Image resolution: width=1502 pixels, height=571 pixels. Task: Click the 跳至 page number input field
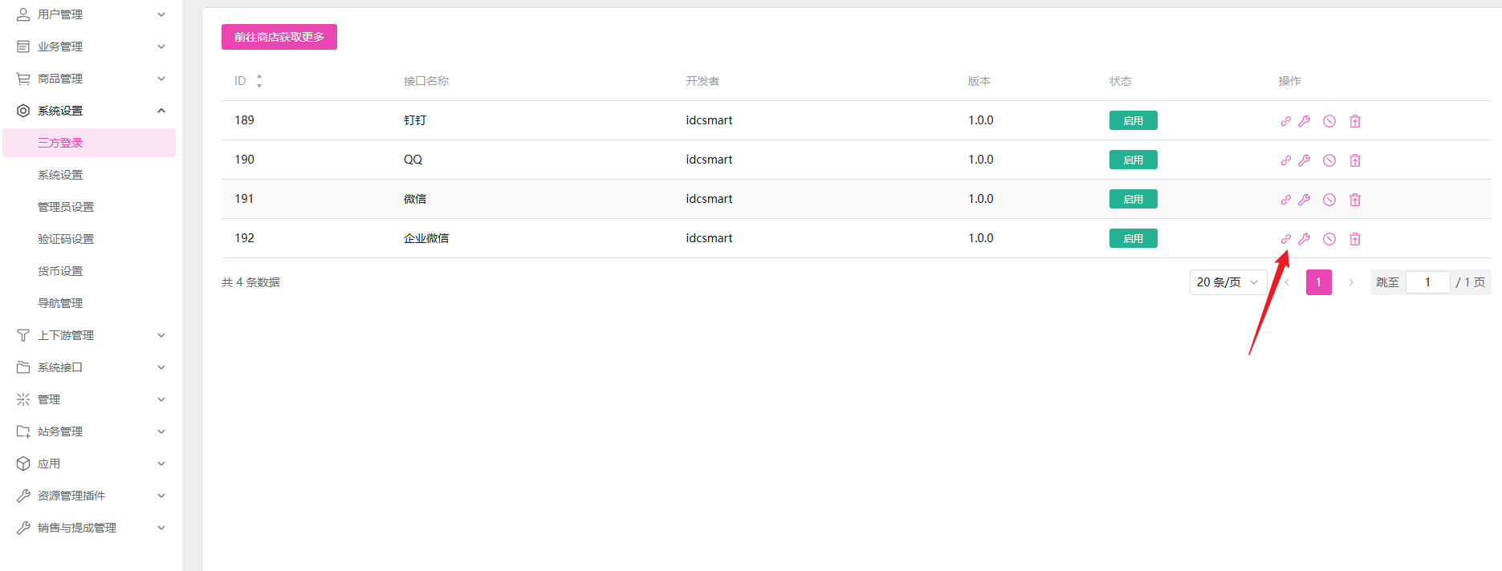click(x=1427, y=282)
